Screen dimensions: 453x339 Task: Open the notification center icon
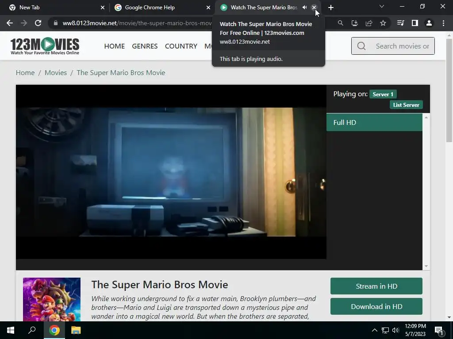coord(439,330)
